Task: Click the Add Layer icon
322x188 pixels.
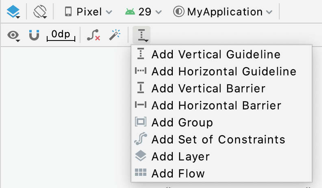Action: pyautogui.click(x=141, y=156)
